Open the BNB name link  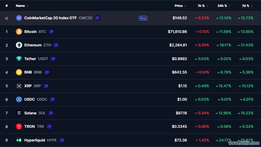28,72
